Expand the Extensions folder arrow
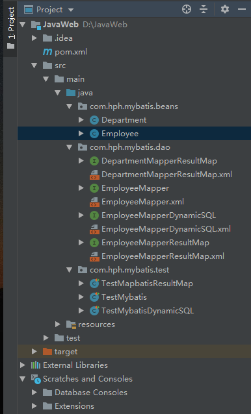251x414 pixels. [x=34, y=406]
